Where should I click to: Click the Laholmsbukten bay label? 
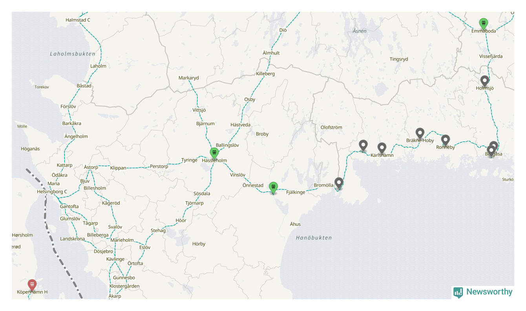pos(73,54)
